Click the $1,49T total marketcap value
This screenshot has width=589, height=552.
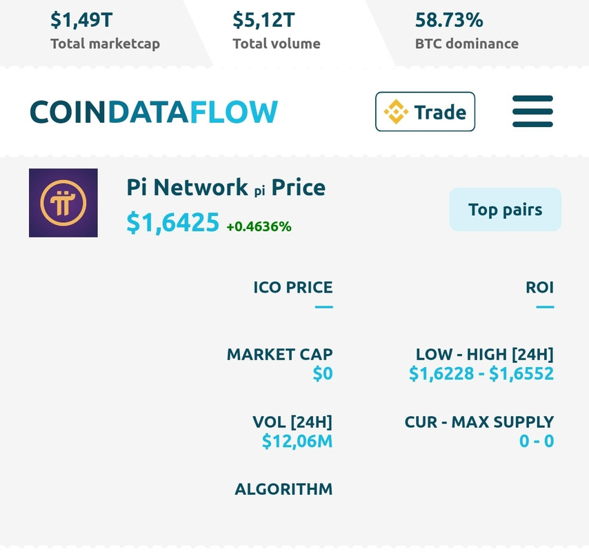click(x=81, y=20)
